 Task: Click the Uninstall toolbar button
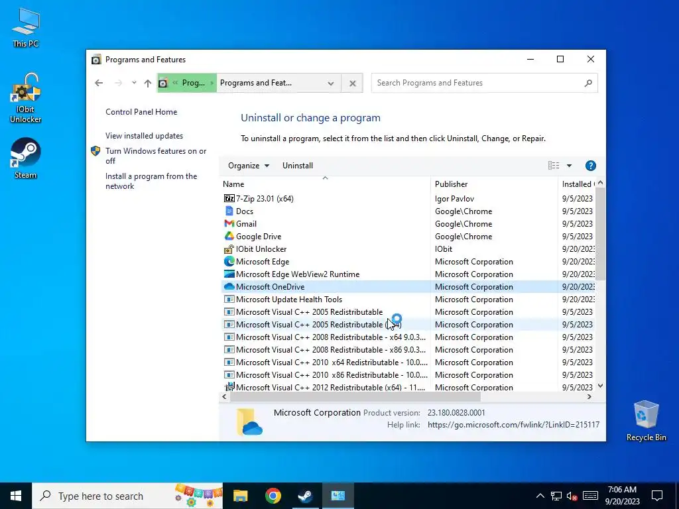pos(298,165)
